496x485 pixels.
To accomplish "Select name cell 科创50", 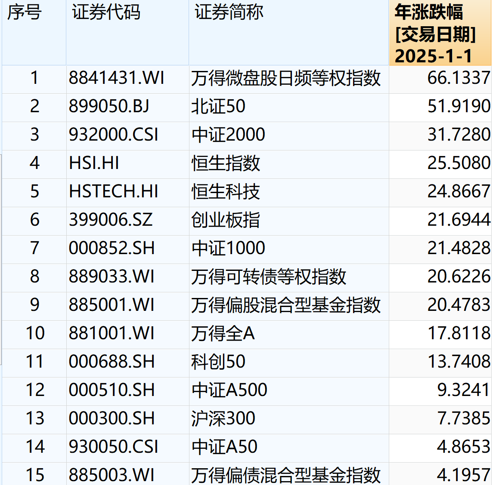I will click(289, 363).
